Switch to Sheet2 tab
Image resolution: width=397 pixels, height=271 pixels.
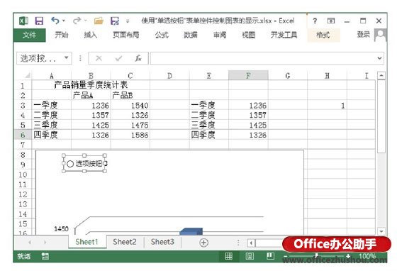pyautogui.click(x=125, y=242)
